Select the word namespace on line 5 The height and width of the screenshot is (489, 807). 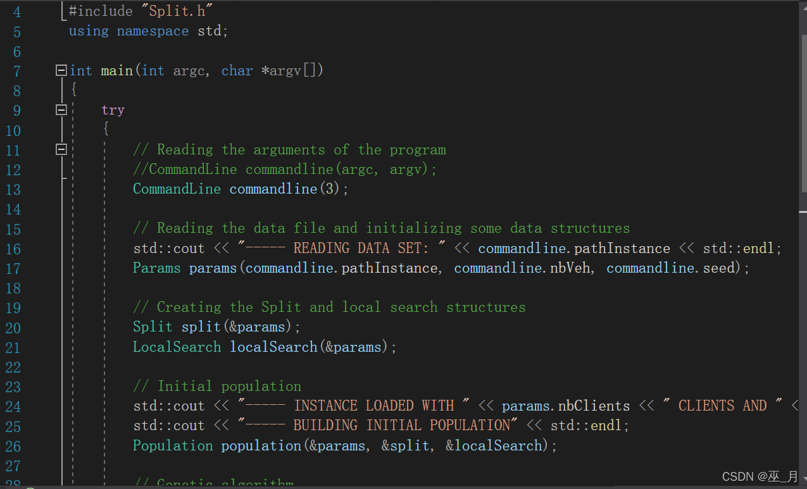tap(152, 30)
